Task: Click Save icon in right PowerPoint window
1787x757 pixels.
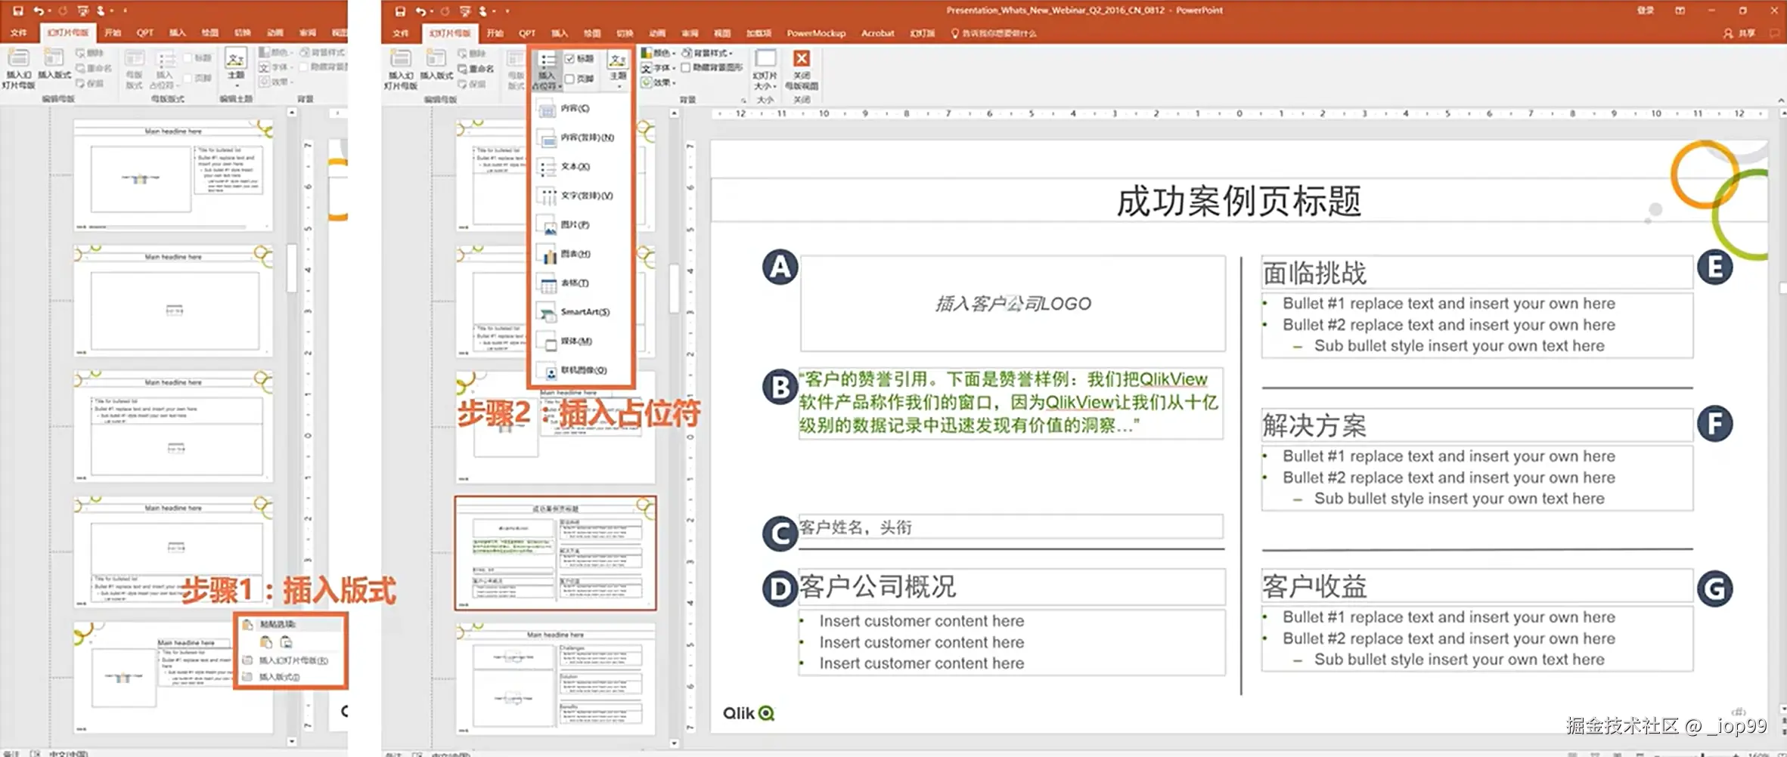Action: 400,11
